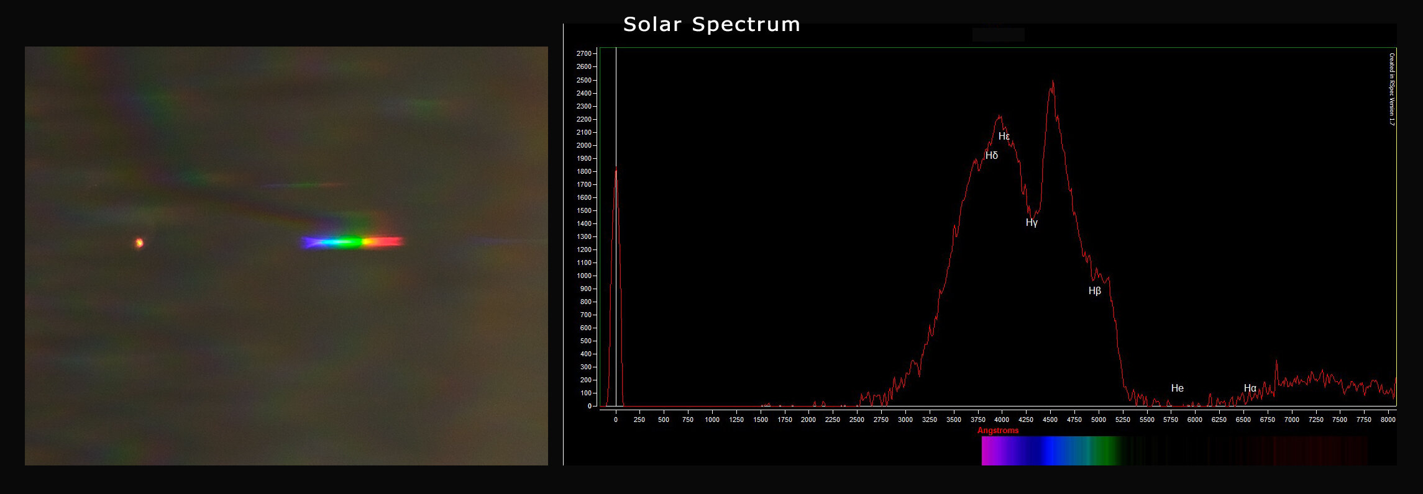Click the 6000 tick on the wavelength axis
Screen dimensions: 1423x494
coord(1195,420)
